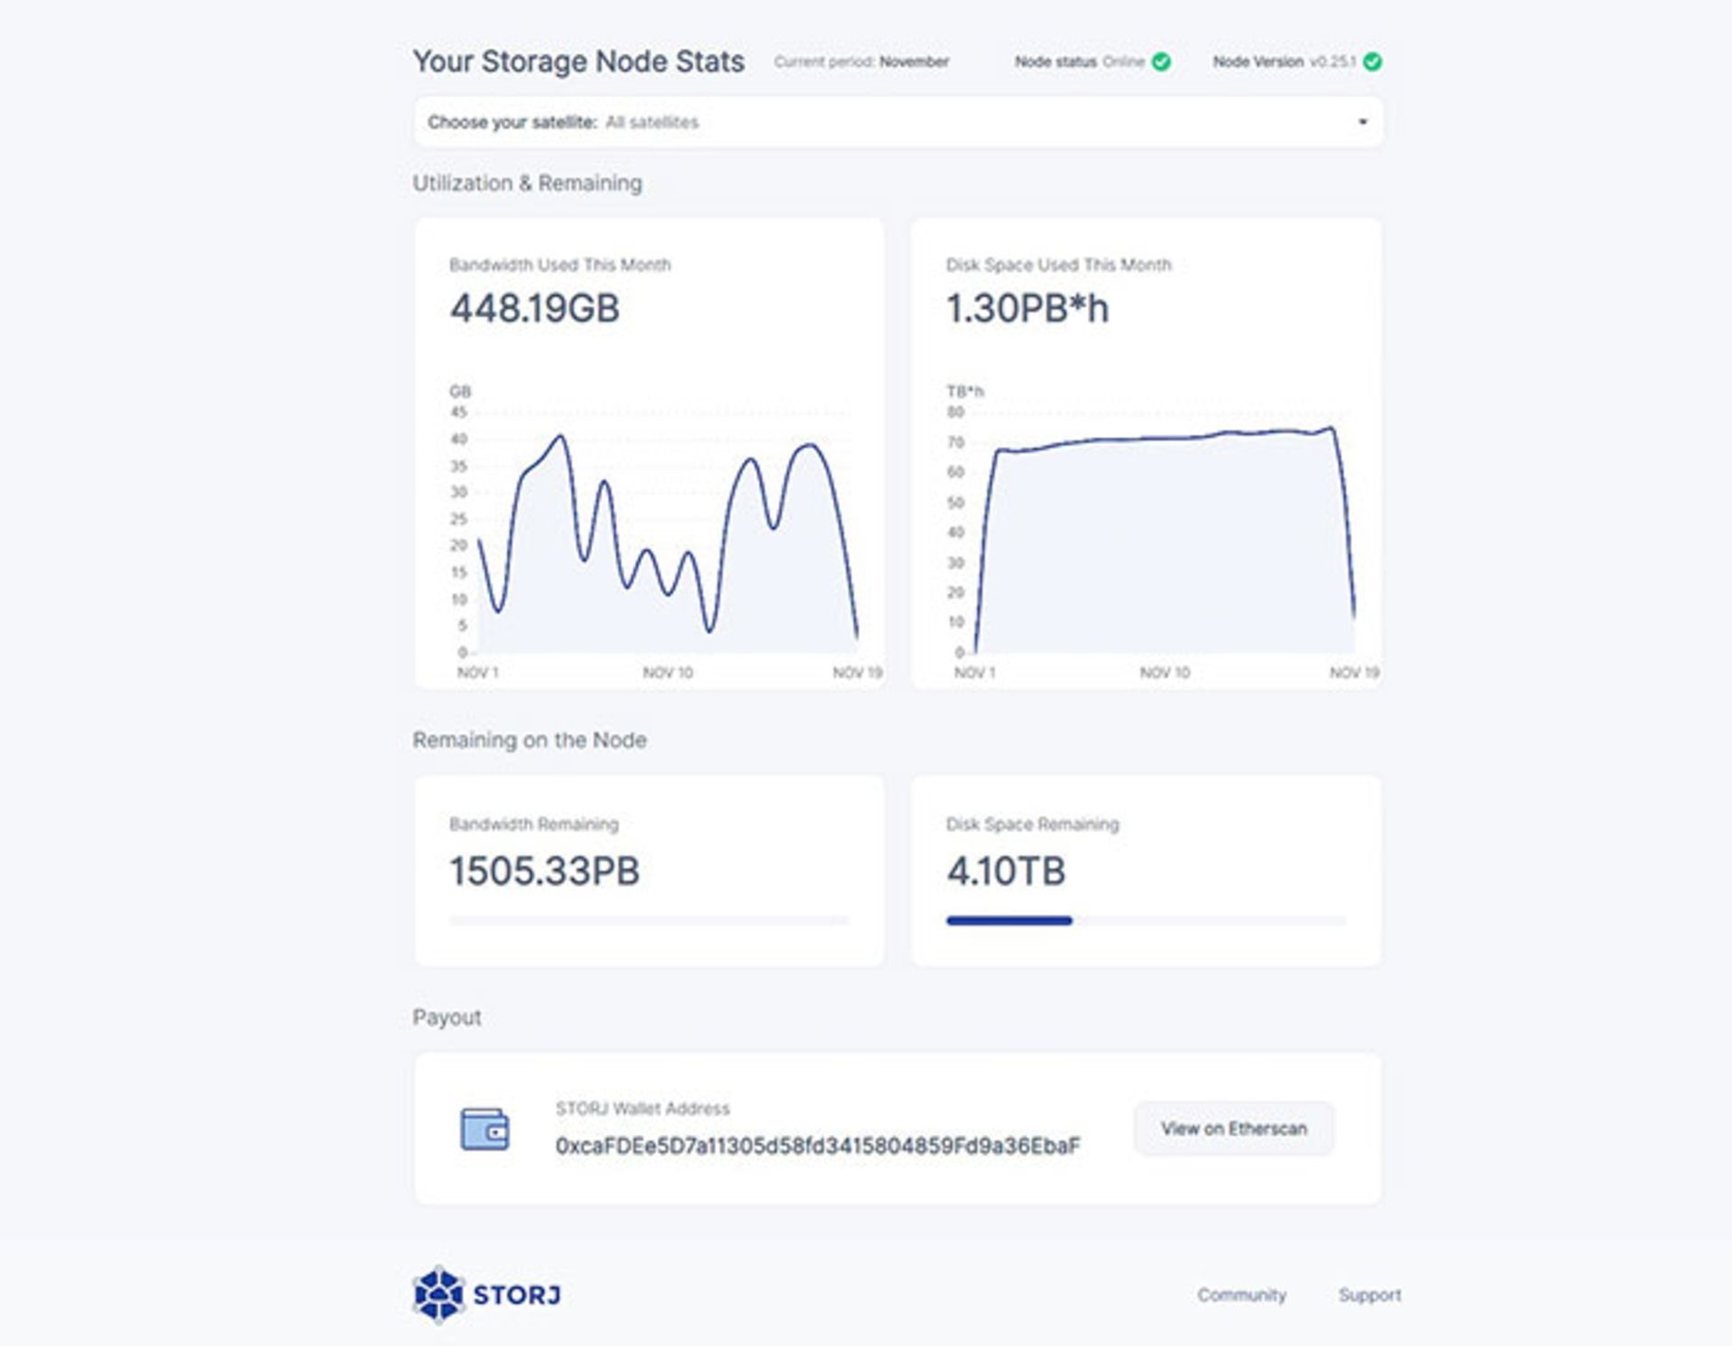The height and width of the screenshot is (1346, 1732).
Task: Click the green Node status Online checkmark
Action: coord(1162,61)
